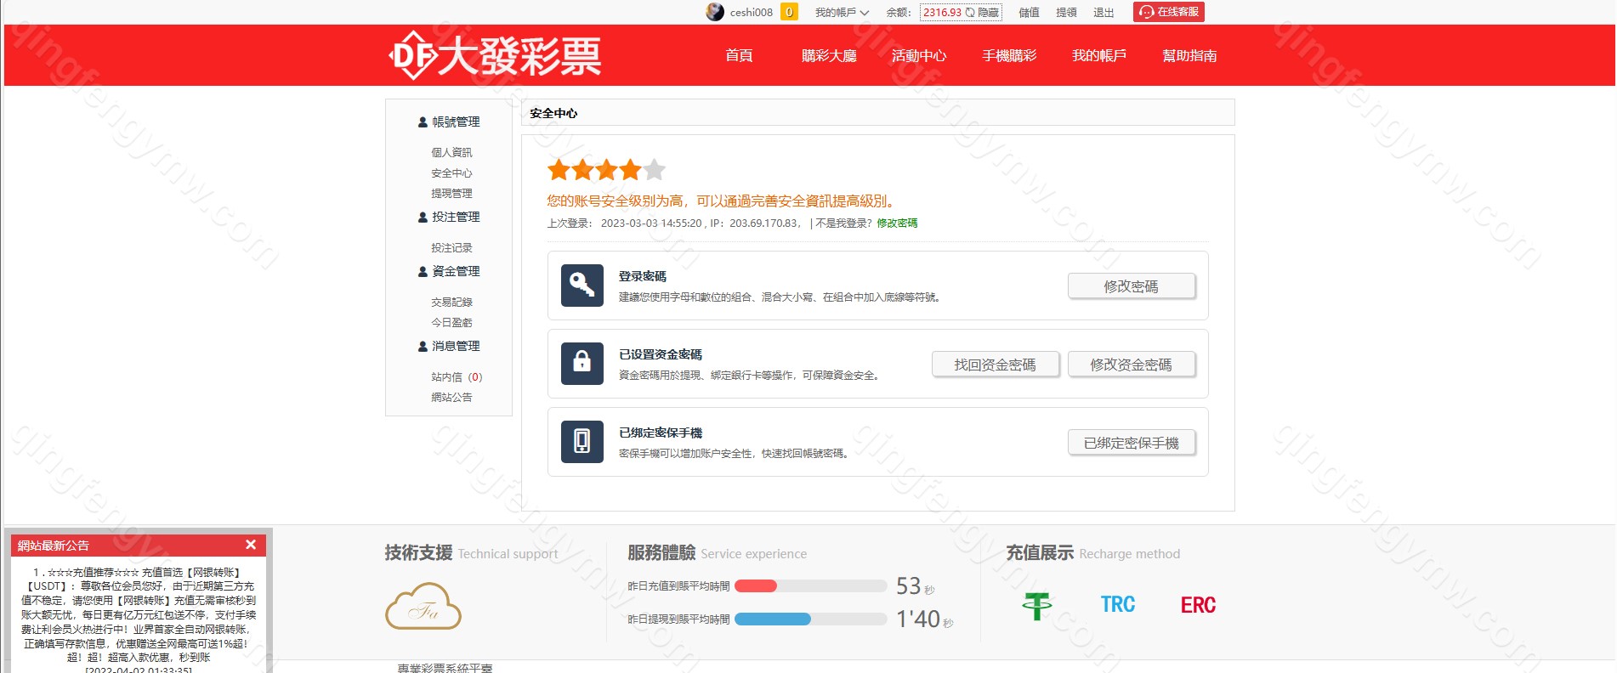
Task: Click the cloud technical support logo
Action: pyautogui.click(x=423, y=607)
